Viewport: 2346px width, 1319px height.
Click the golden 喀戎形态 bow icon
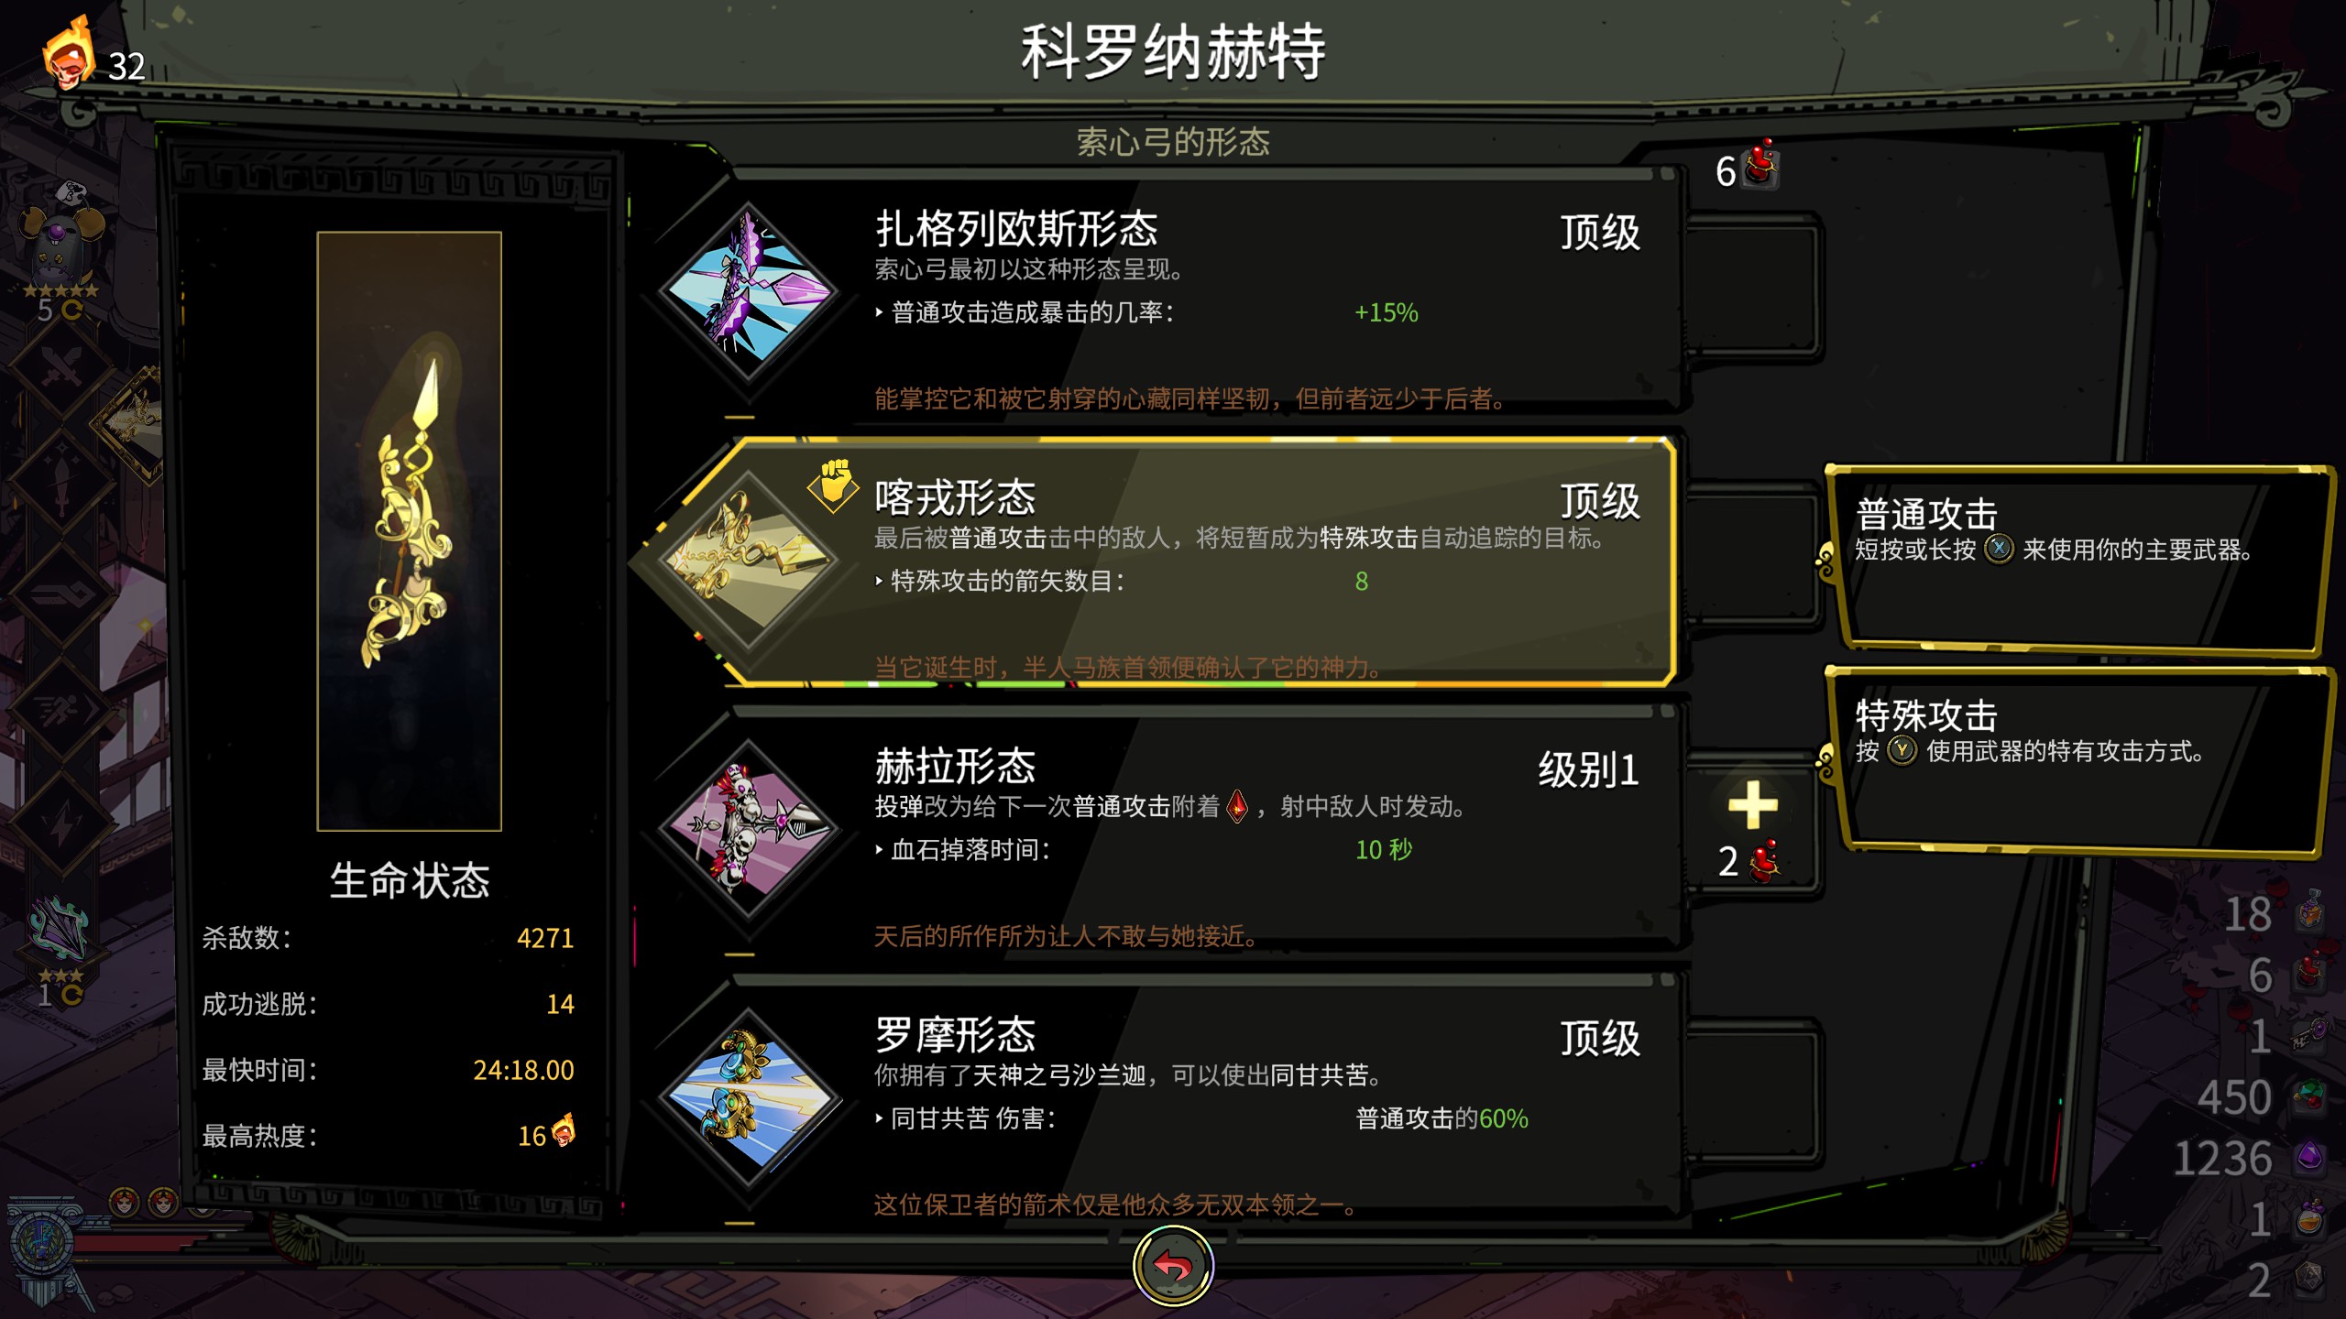[x=750, y=561]
